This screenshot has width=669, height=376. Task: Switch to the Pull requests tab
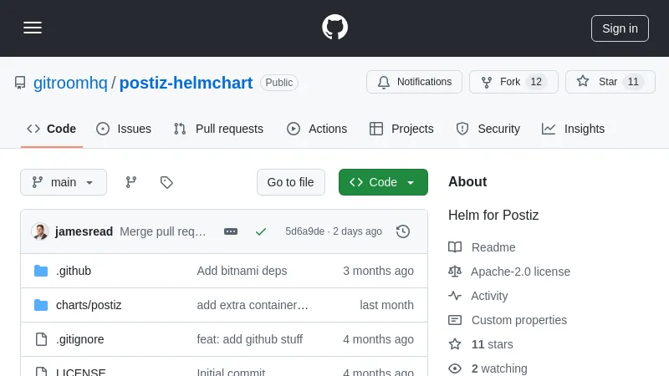click(x=218, y=129)
